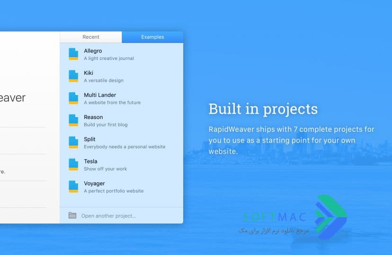Viewport: 392px width, 255px height.
Task: Click the Split project file icon
Action: [73, 142]
